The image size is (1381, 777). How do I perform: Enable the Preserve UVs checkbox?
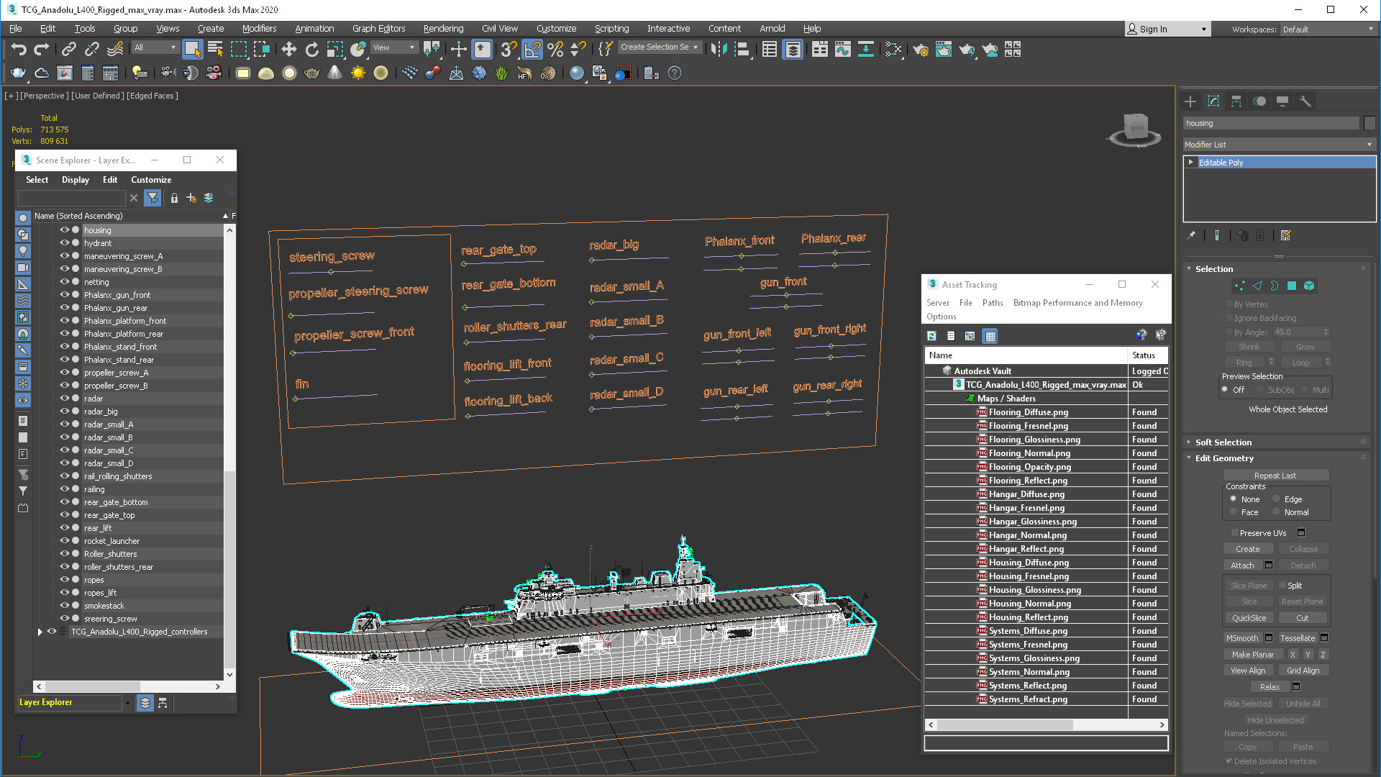(x=1235, y=533)
